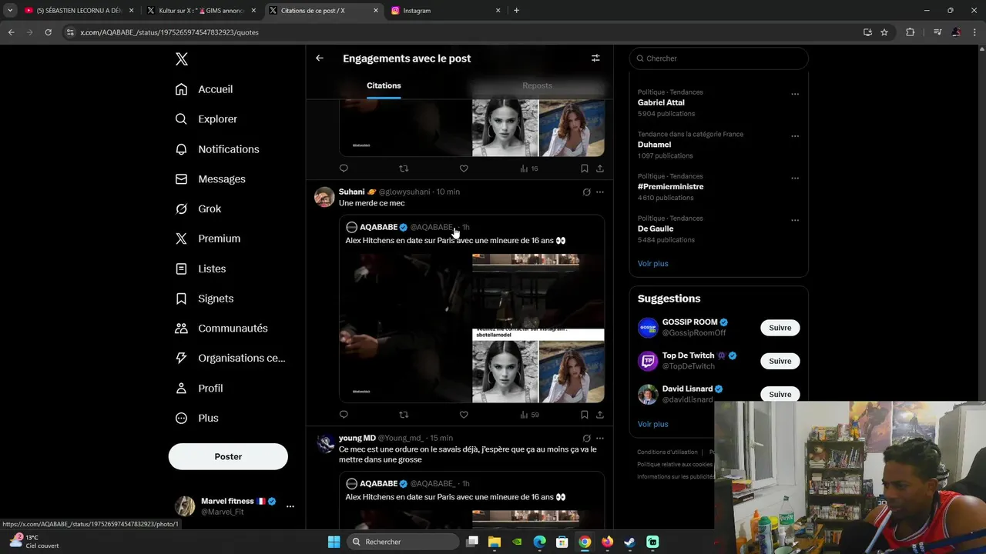Open new browser tab
This screenshot has height=554, width=986.
(516, 11)
